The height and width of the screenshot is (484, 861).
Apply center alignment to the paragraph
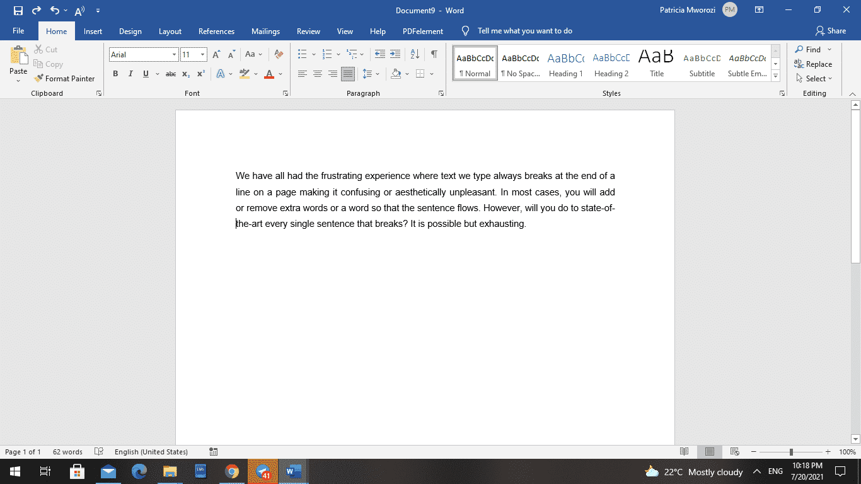point(317,74)
